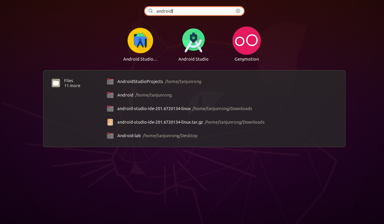Click the folder icon beside Android-lab

tap(110, 135)
